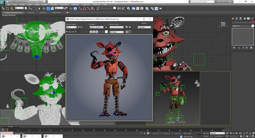Open the MAXScript menu

coord(96,5)
